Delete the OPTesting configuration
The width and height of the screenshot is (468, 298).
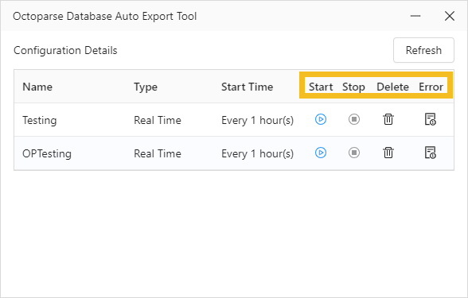click(x=388, y=153)
